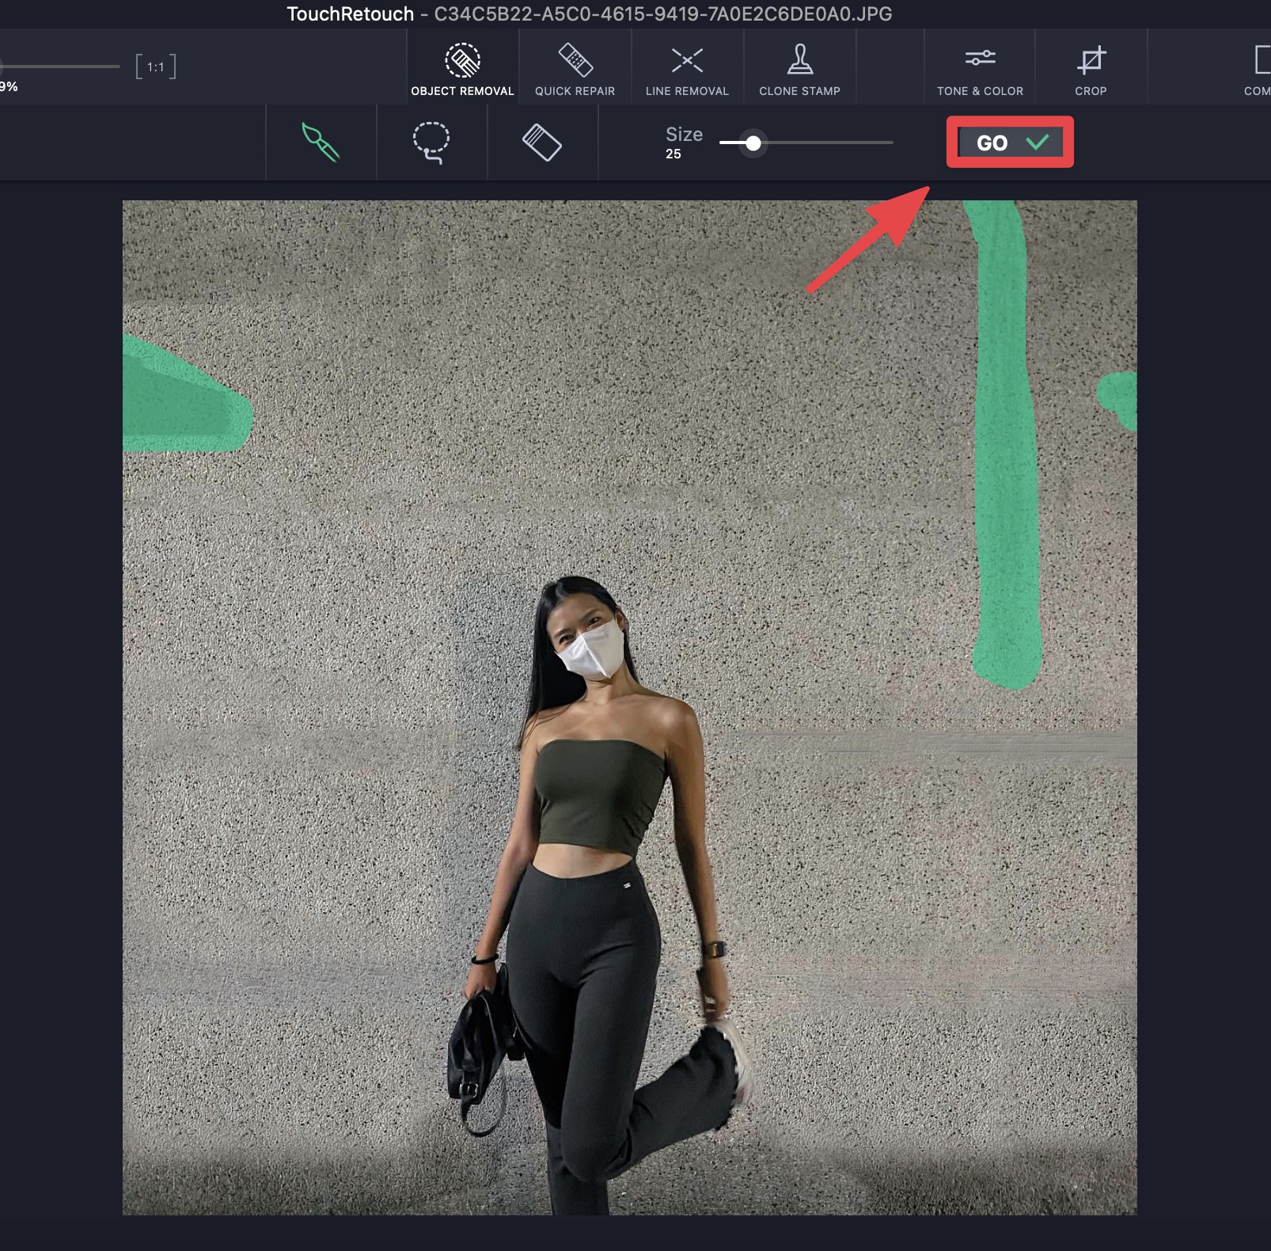This screenshot has height=1251, width=1271.
Task: Pick the green brush selection tool
Action: point(321,143)
